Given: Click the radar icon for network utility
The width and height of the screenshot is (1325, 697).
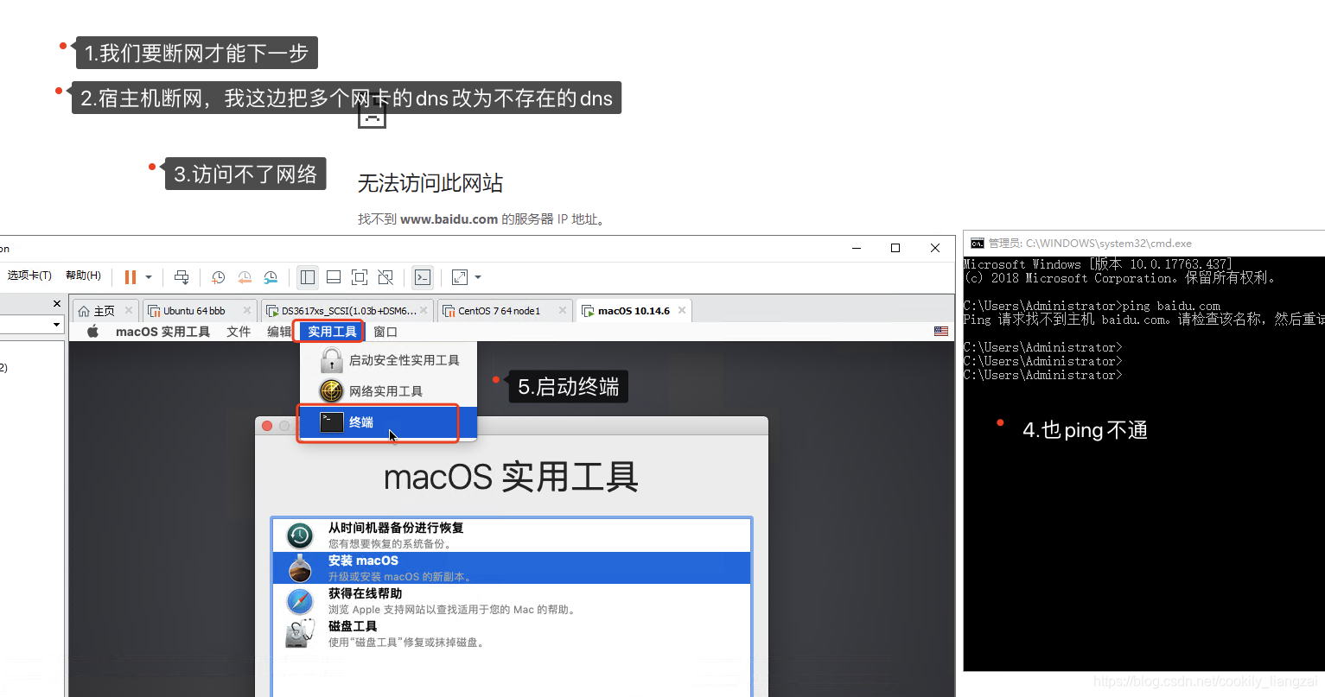Looking at the screenshot, I should (332, 391).
